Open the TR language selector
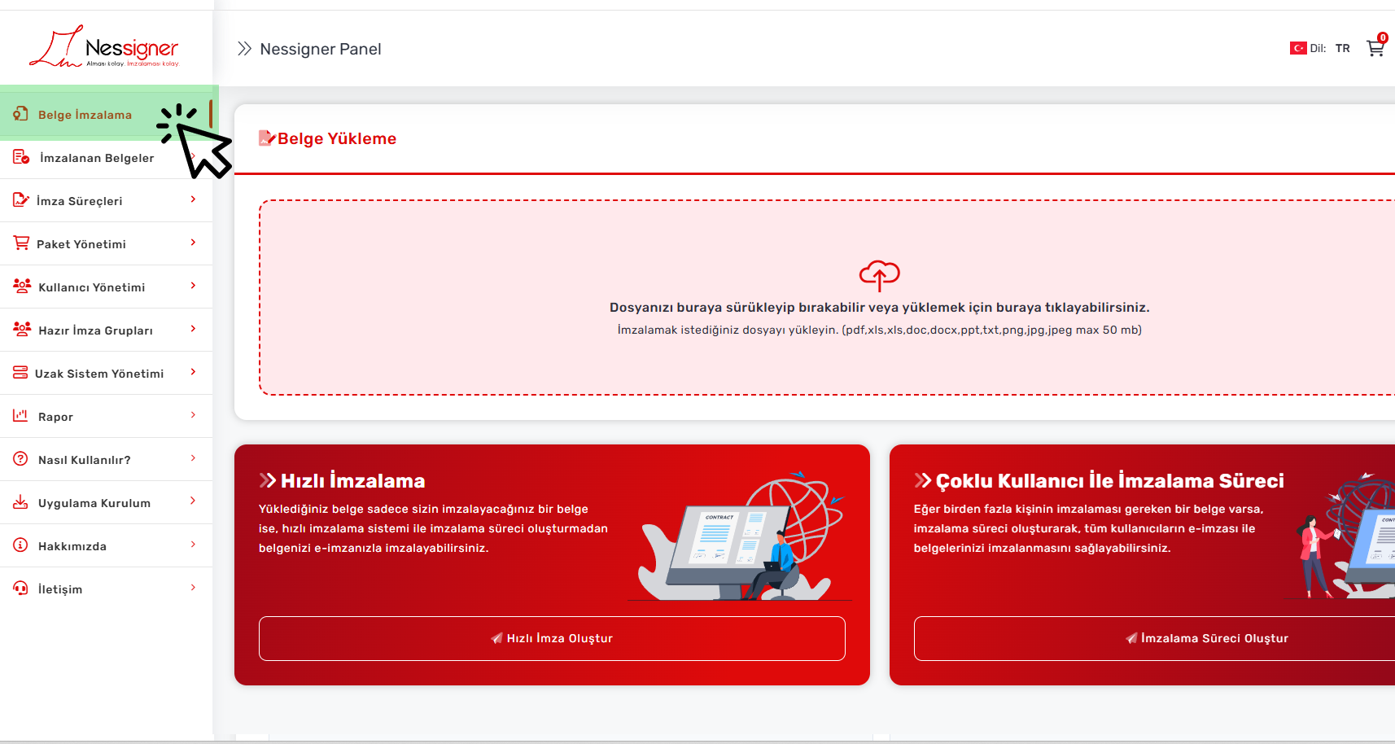 pyautogui.click(x=1342, y=48)
